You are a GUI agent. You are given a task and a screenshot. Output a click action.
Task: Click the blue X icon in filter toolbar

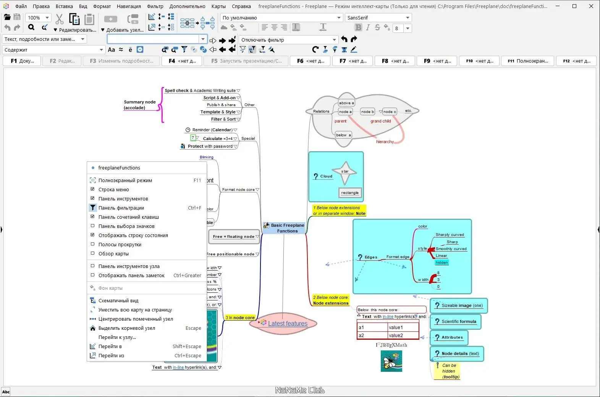(x=344, y=50)
